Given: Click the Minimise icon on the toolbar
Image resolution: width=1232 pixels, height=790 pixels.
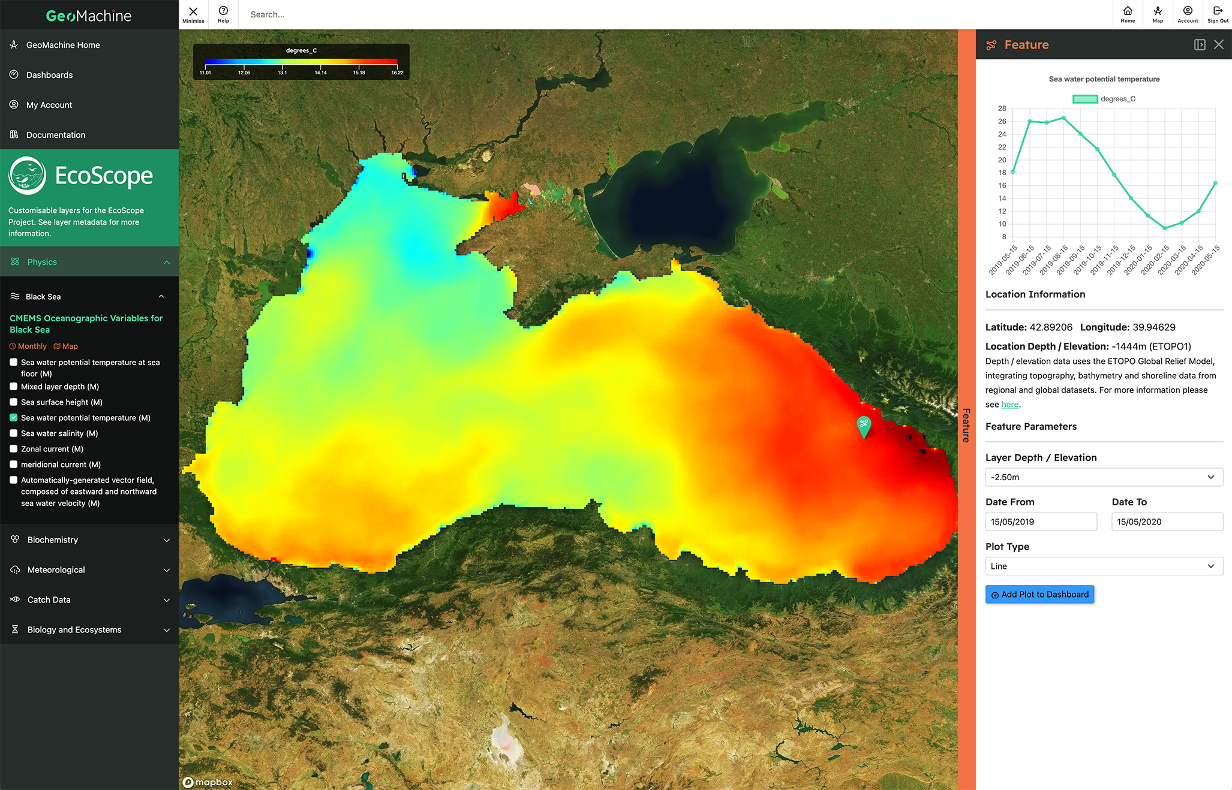Looking at the screenshot, I should click(193, 14).
